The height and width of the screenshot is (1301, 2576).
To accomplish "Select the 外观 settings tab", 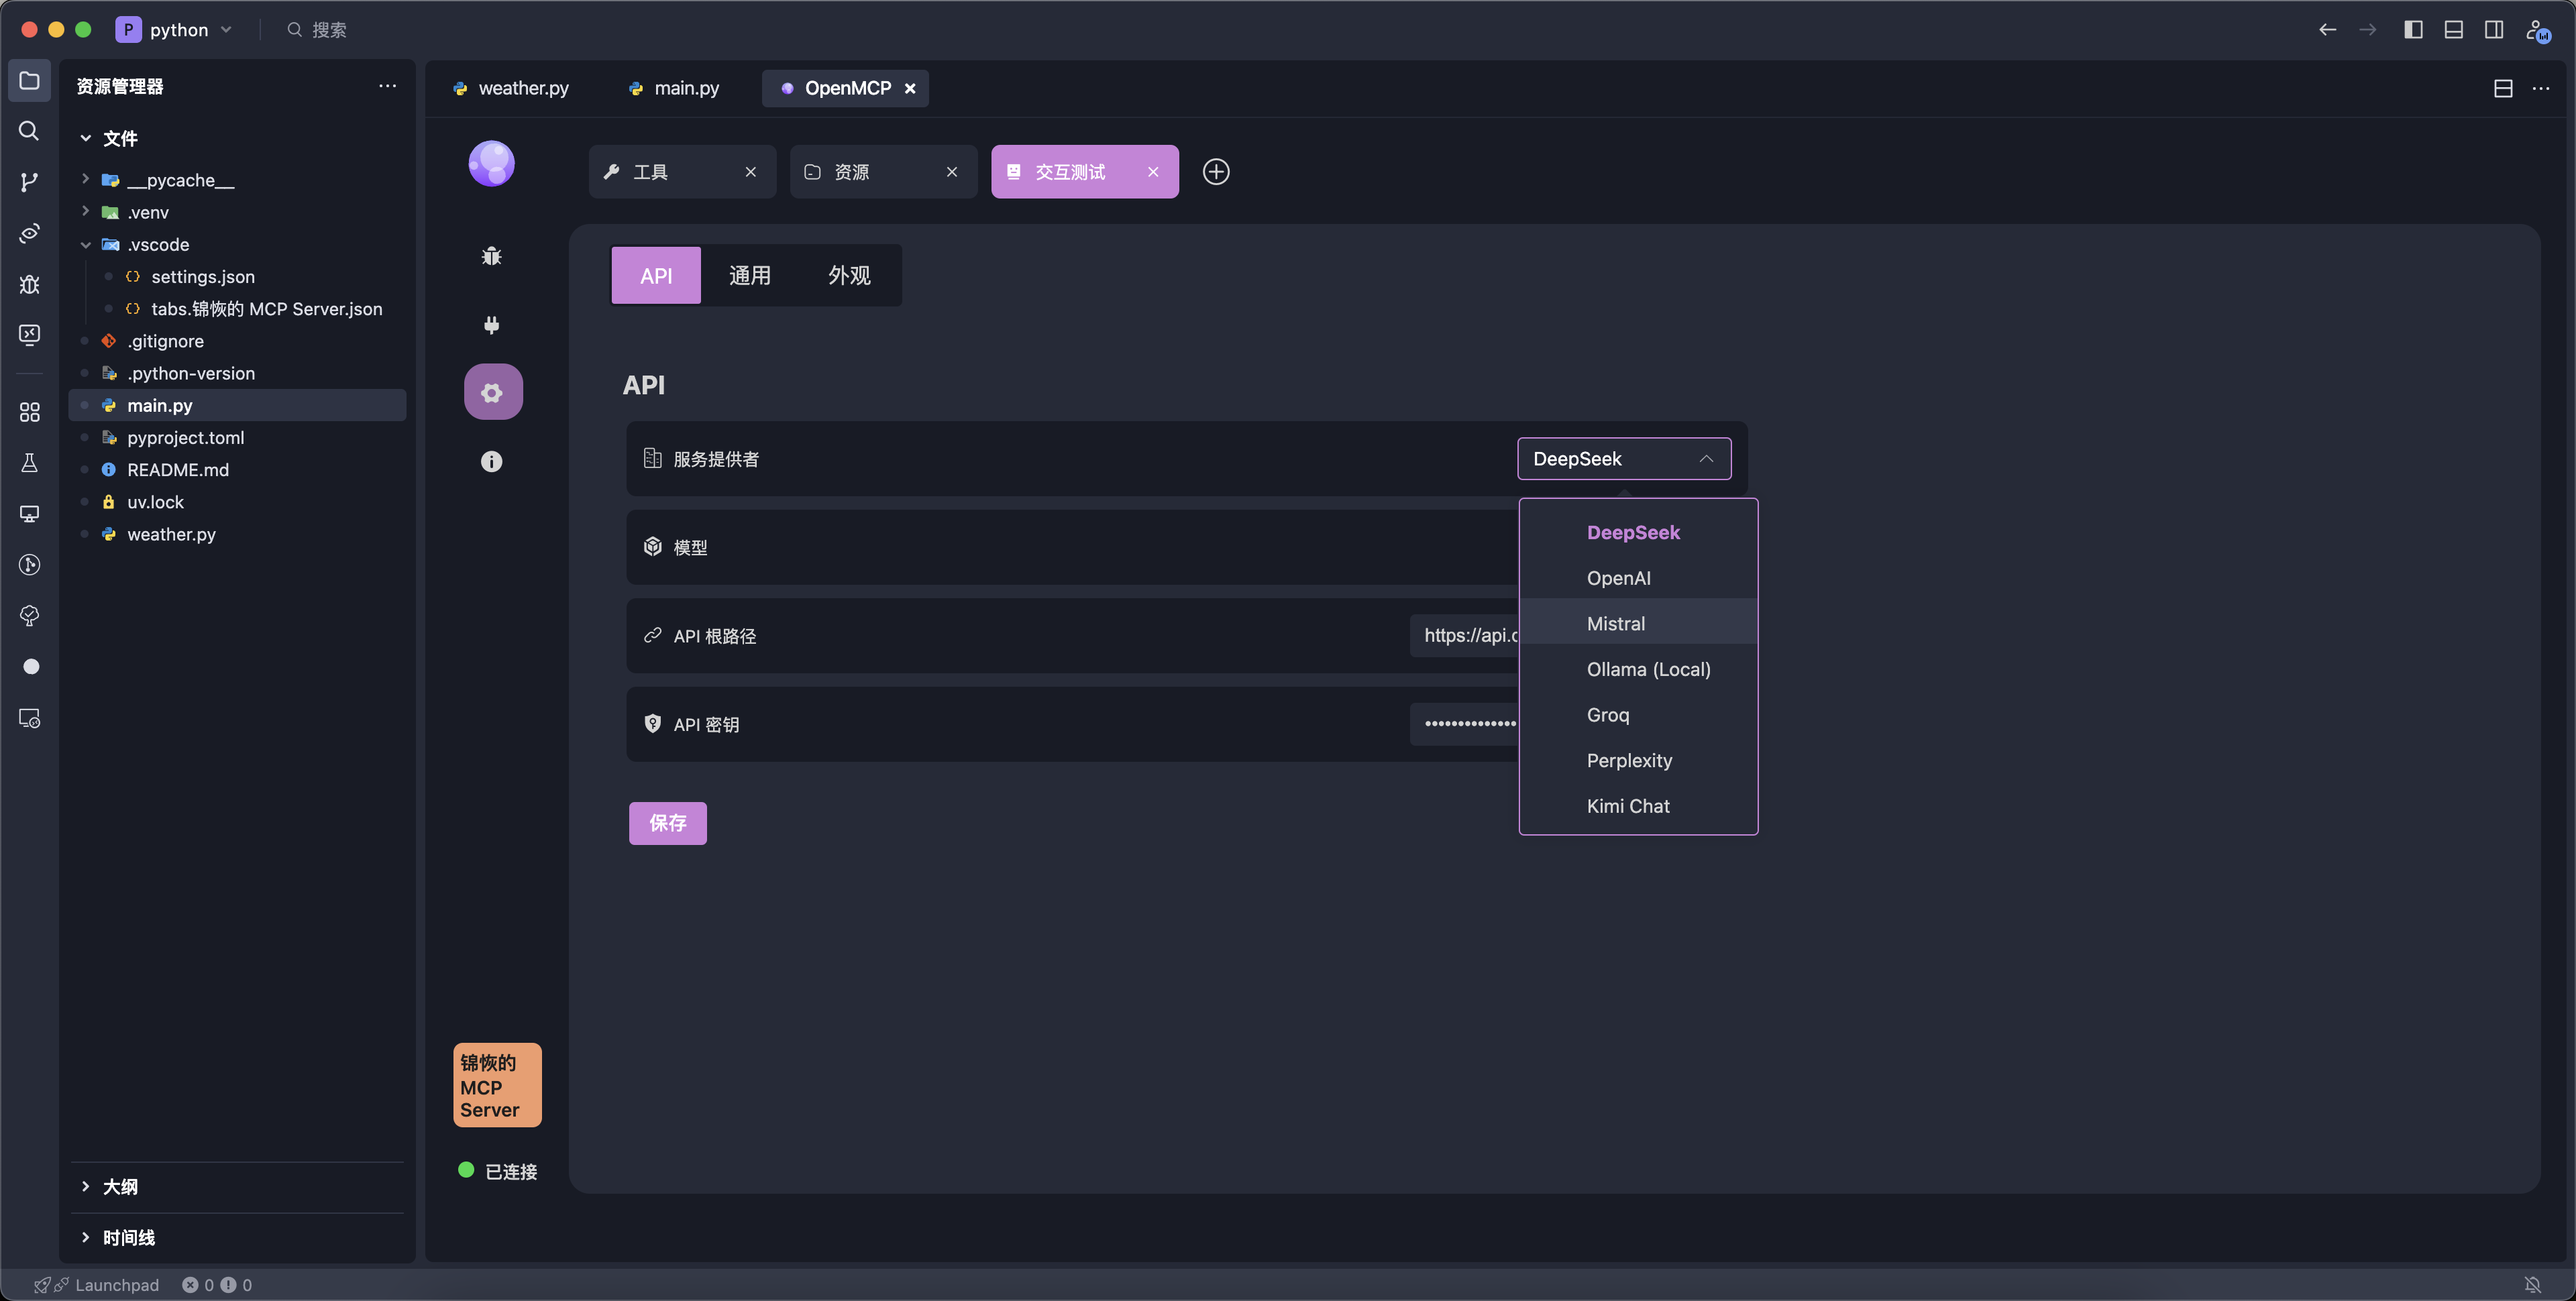I will pos(849,275).
